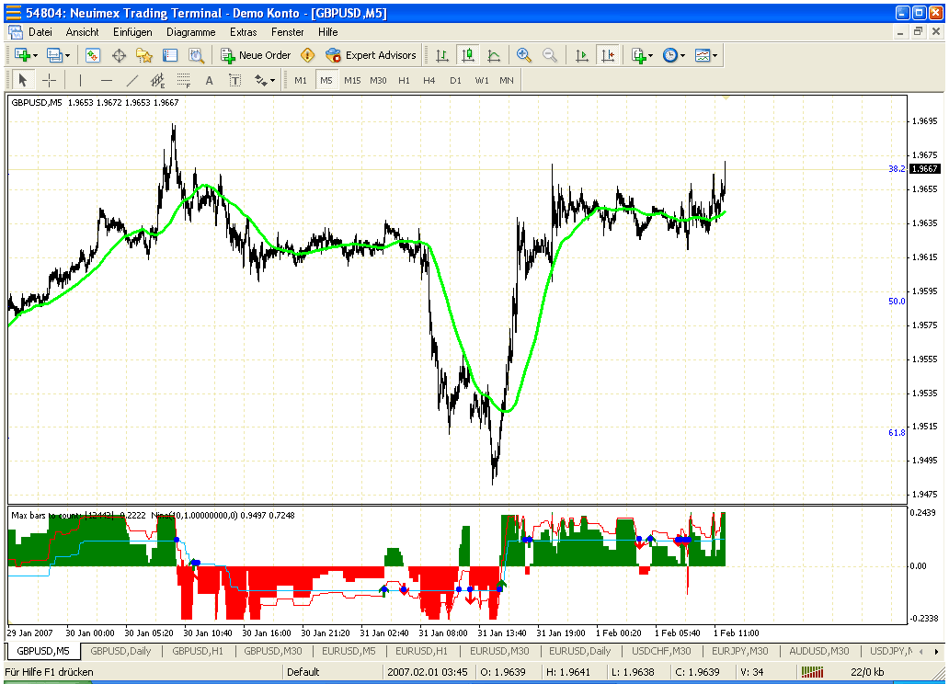
Task: Toggle chart auto scroll
Action: tap(581, 55)
